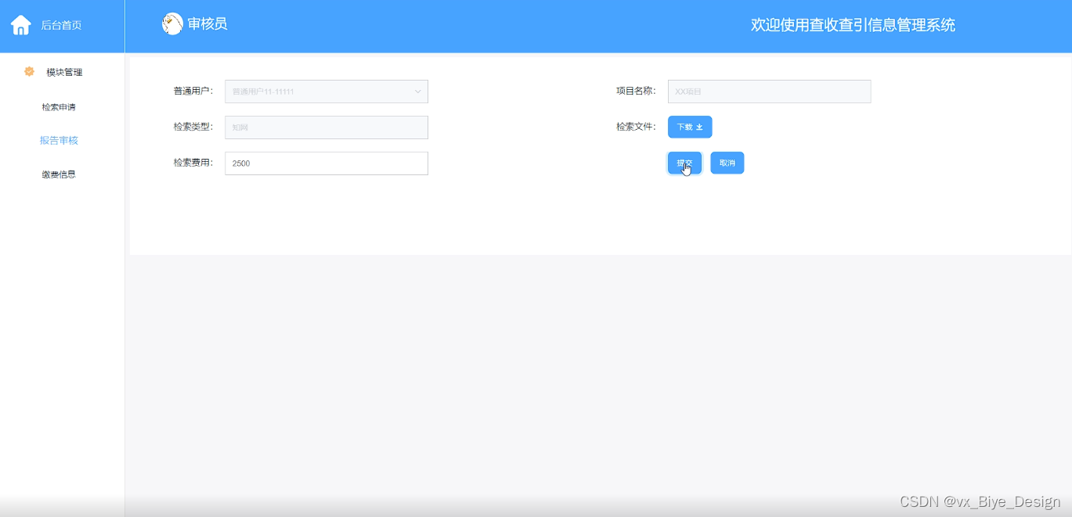Click the 项目名称: label

[636, 92]
